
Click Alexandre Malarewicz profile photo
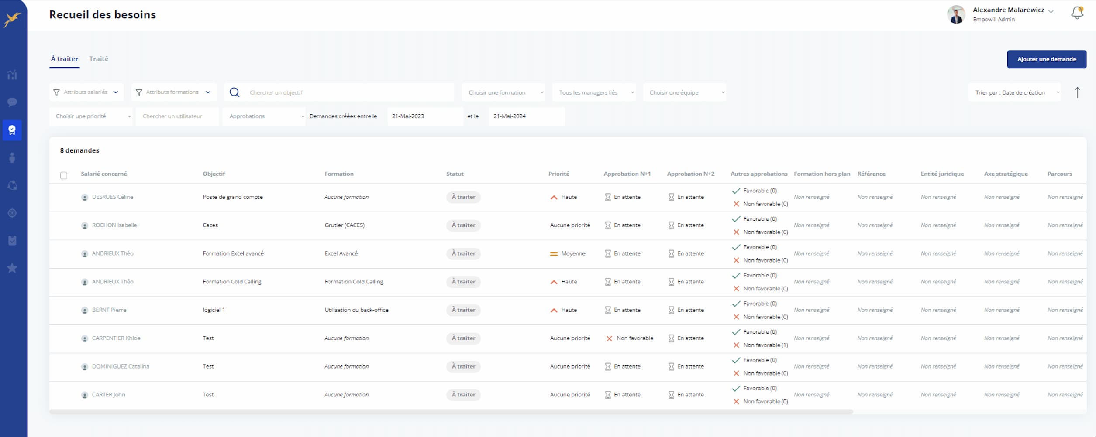point(956,14)
